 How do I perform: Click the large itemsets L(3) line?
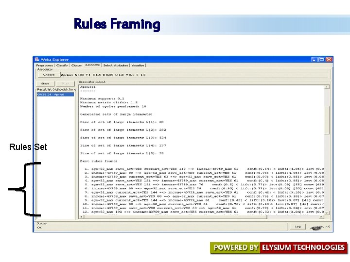[x=123, y=138]
